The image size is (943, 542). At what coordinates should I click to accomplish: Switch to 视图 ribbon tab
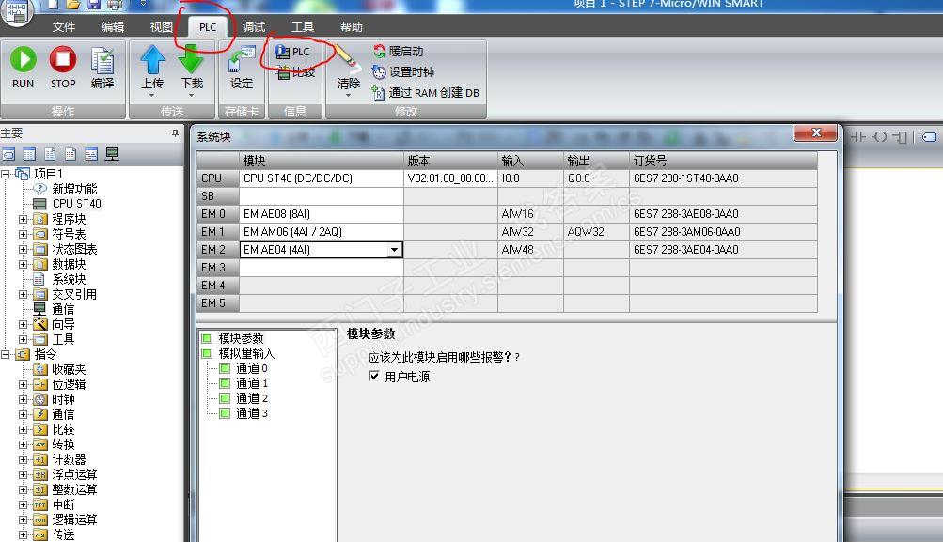pos(161,27)
